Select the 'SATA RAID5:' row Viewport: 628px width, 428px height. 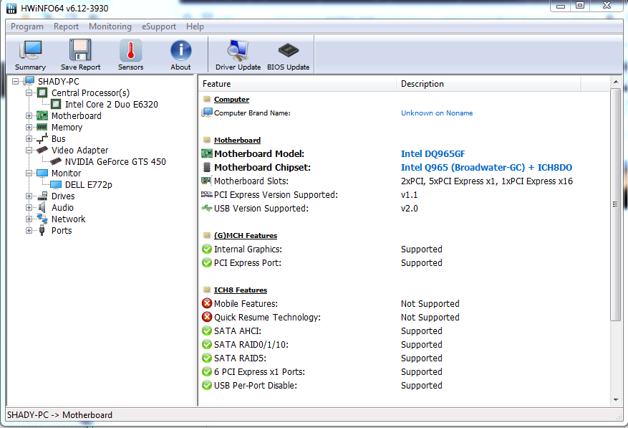(405, 358)
